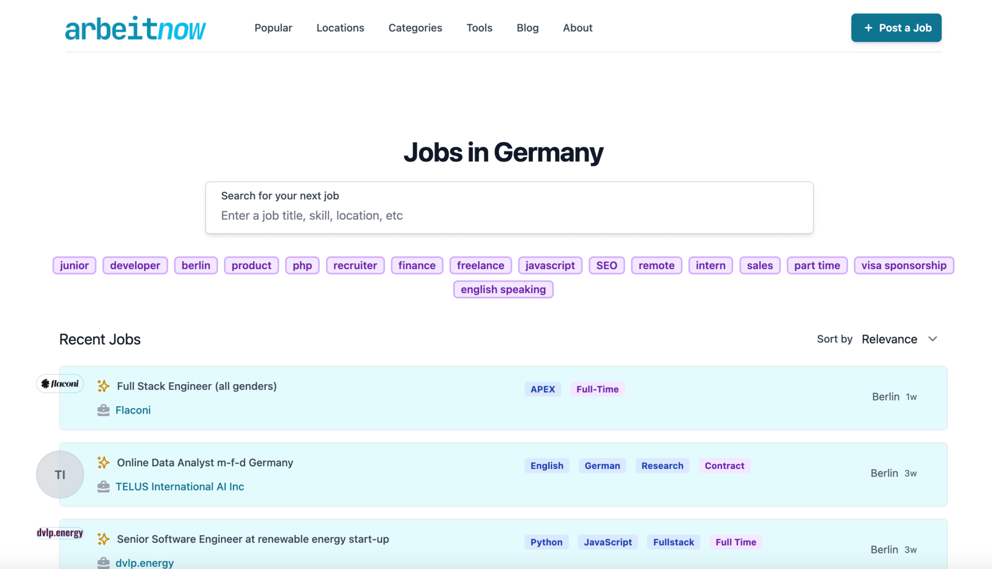This screenshot has height=569, width=992.
Task: Select the visa sponsorship filter tag
Action: pyautogui.click(x=904, y=265)
